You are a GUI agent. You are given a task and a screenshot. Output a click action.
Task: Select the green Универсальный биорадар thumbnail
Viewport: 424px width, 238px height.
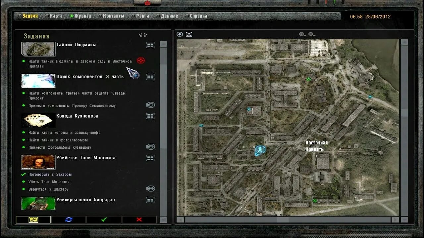coord(38,203)
